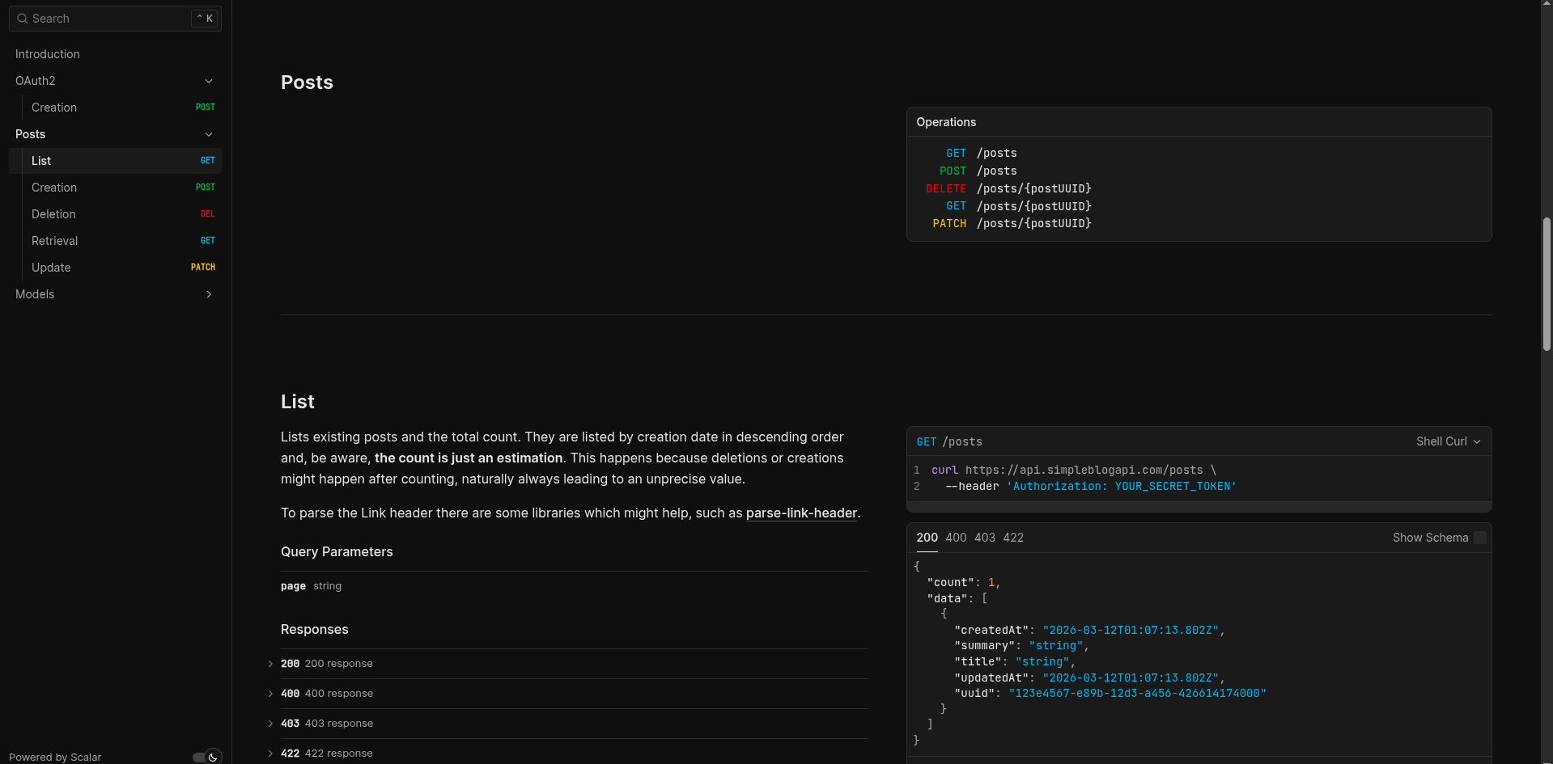The width and height of the screenshot is (1553, 764).
Task: Select GET /posts in Operations panel
Action: (x=980, y=153)
